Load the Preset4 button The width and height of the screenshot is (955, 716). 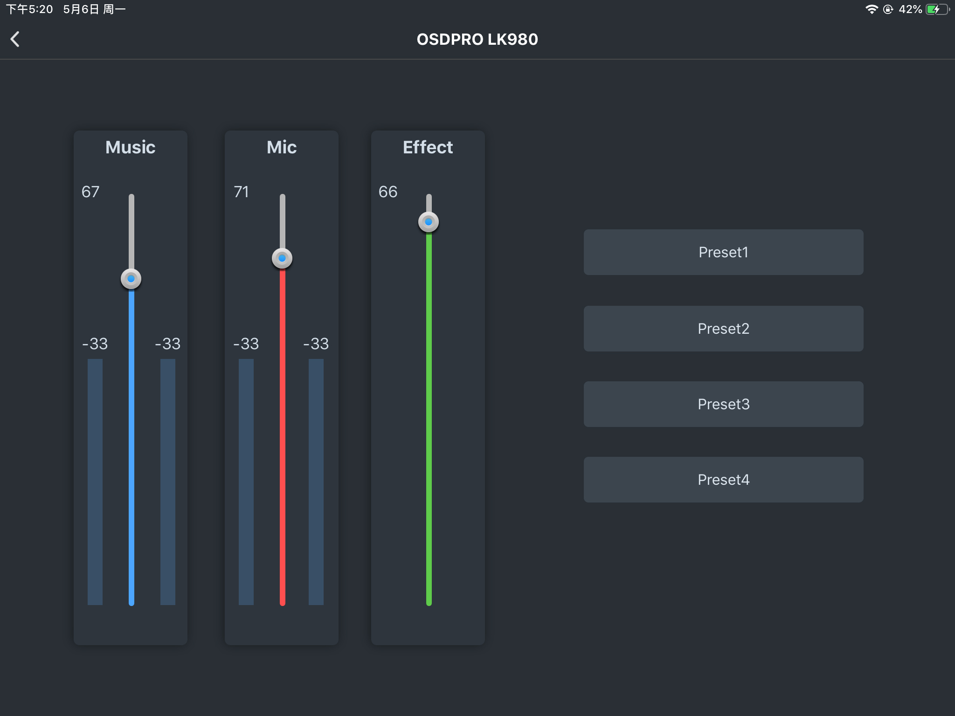point(723,480)
